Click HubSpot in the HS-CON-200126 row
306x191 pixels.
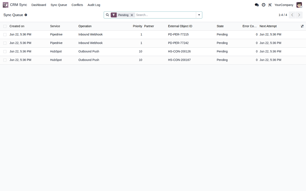56,51
